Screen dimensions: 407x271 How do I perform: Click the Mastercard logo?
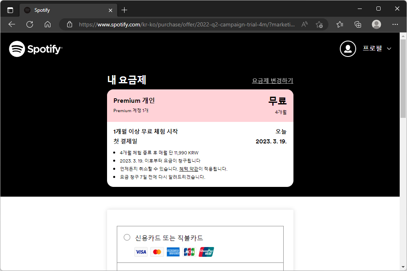tap(157, 252)
